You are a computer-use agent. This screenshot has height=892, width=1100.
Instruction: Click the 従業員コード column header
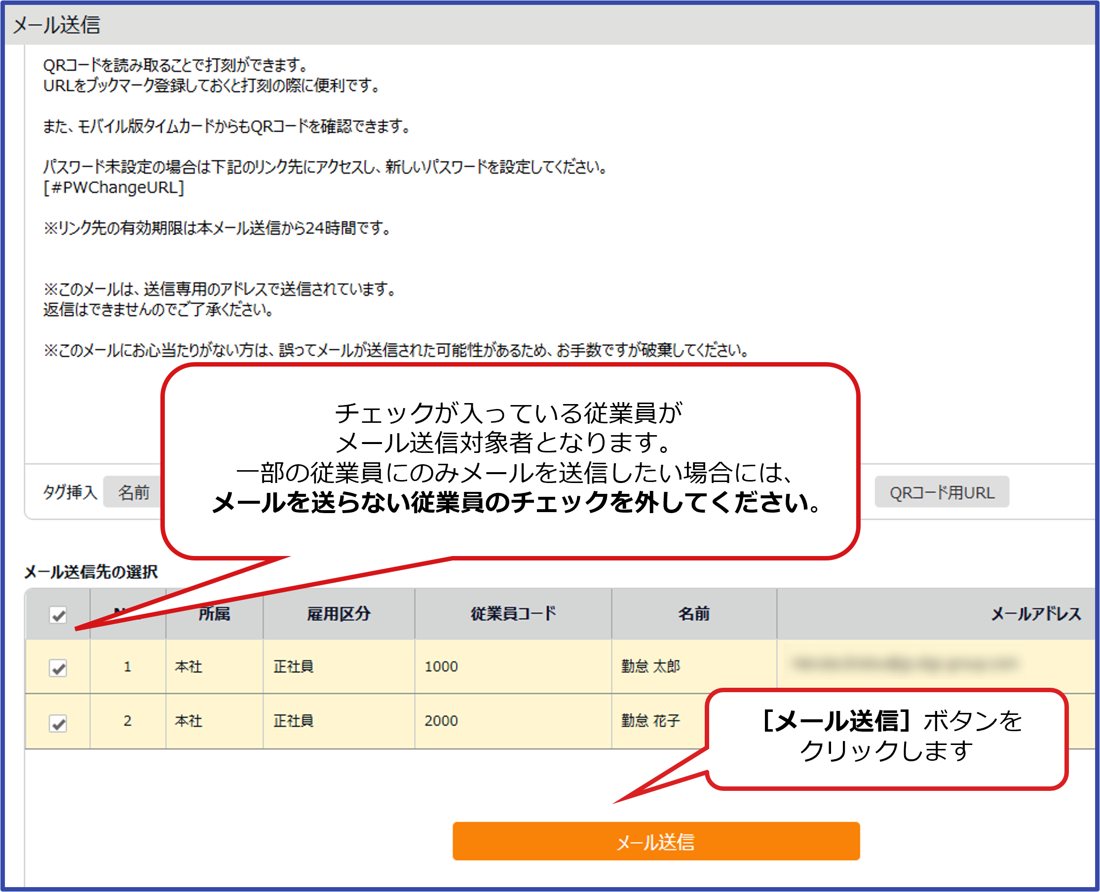pos(513,614)
